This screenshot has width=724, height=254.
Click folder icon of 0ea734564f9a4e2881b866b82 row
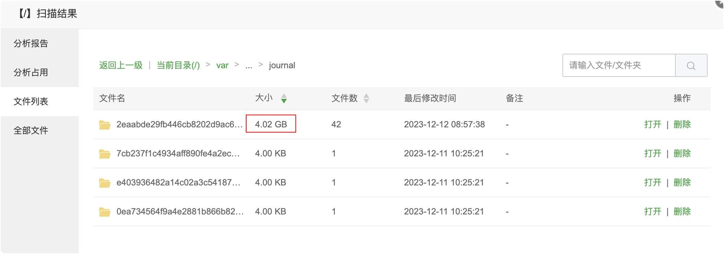tap(105, 212)
